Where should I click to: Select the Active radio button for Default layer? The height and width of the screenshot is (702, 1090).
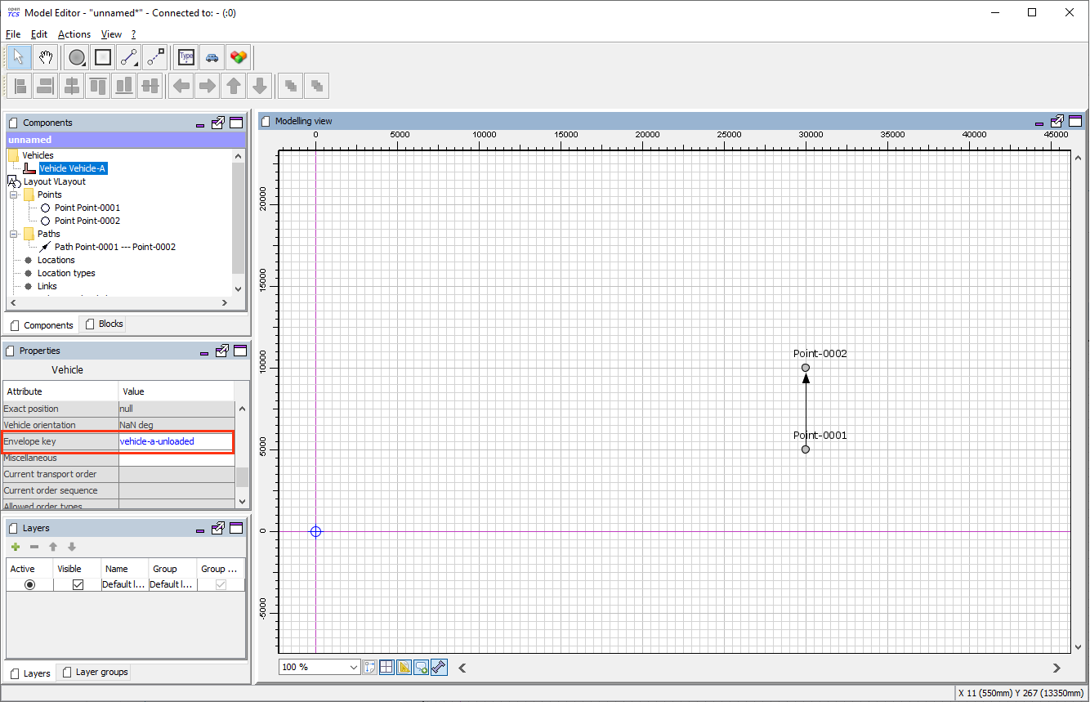30,584
